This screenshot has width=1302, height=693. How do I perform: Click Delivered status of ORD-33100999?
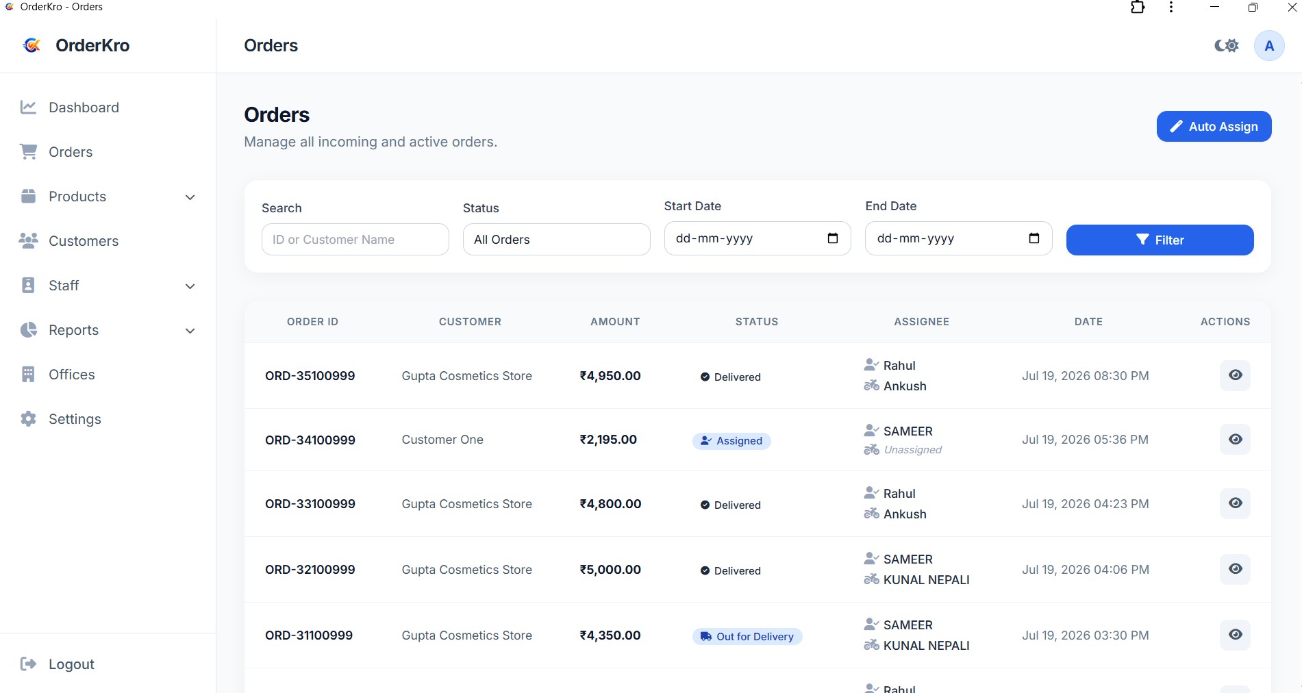[x=730, y=505]
